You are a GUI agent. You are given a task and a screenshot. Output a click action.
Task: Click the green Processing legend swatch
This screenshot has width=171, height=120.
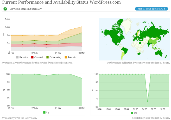click(47, 57)
